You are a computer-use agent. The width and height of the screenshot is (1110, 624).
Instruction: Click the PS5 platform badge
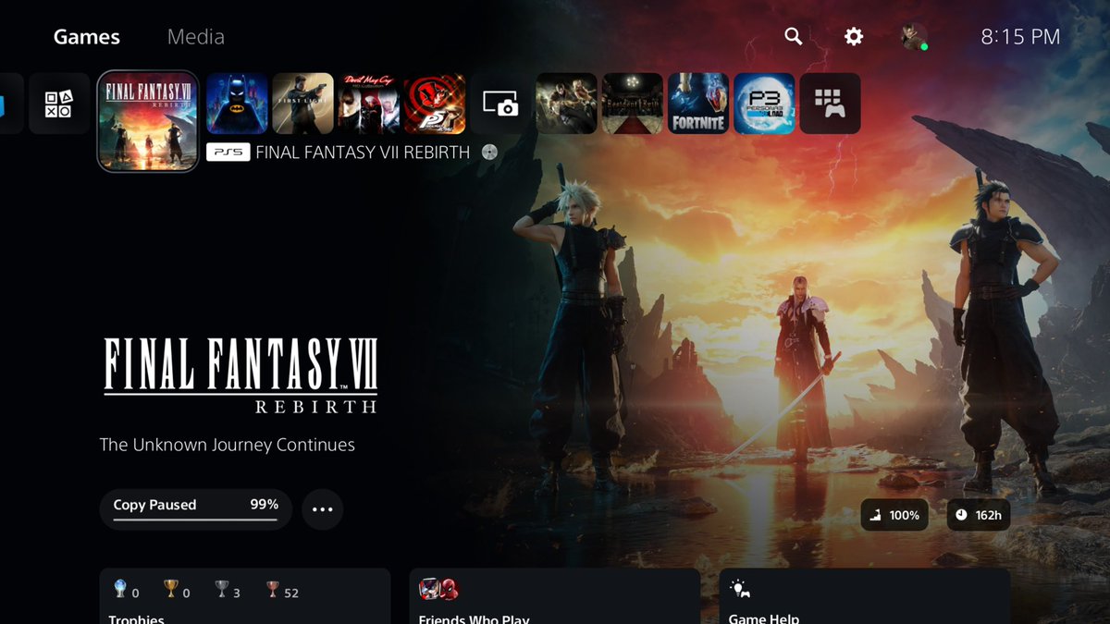point(228,153)
